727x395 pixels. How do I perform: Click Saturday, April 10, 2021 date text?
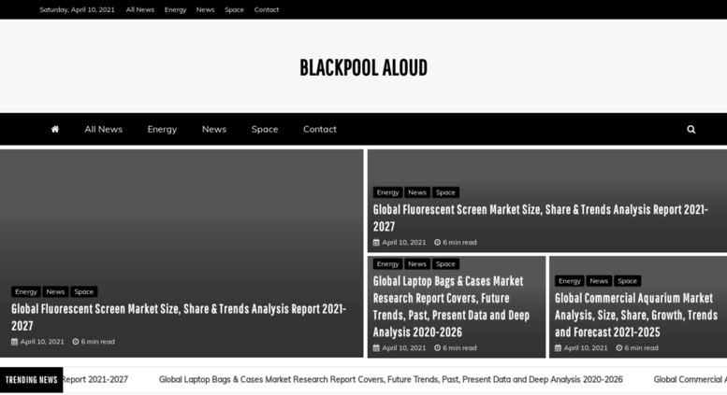point(77,9)
